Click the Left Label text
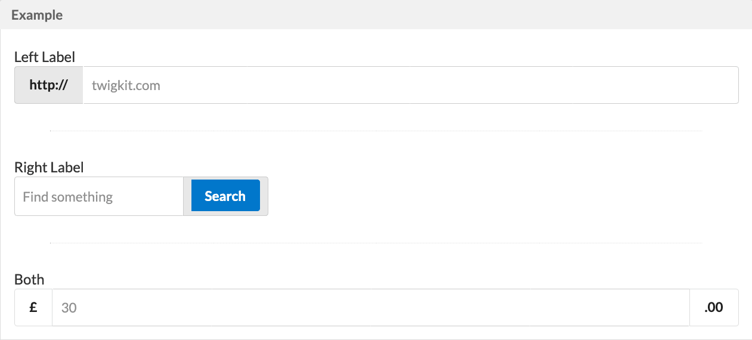Image resolution: width=752 pixels, height=340 pixels. (x=45, y=57)
